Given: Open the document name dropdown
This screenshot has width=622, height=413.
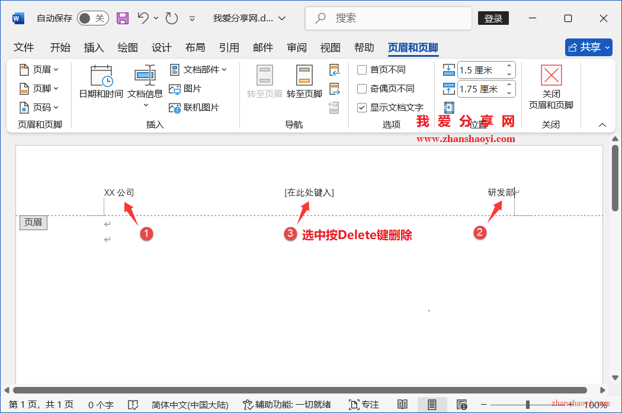Looking at the screenshot, I should pos(282,18).
